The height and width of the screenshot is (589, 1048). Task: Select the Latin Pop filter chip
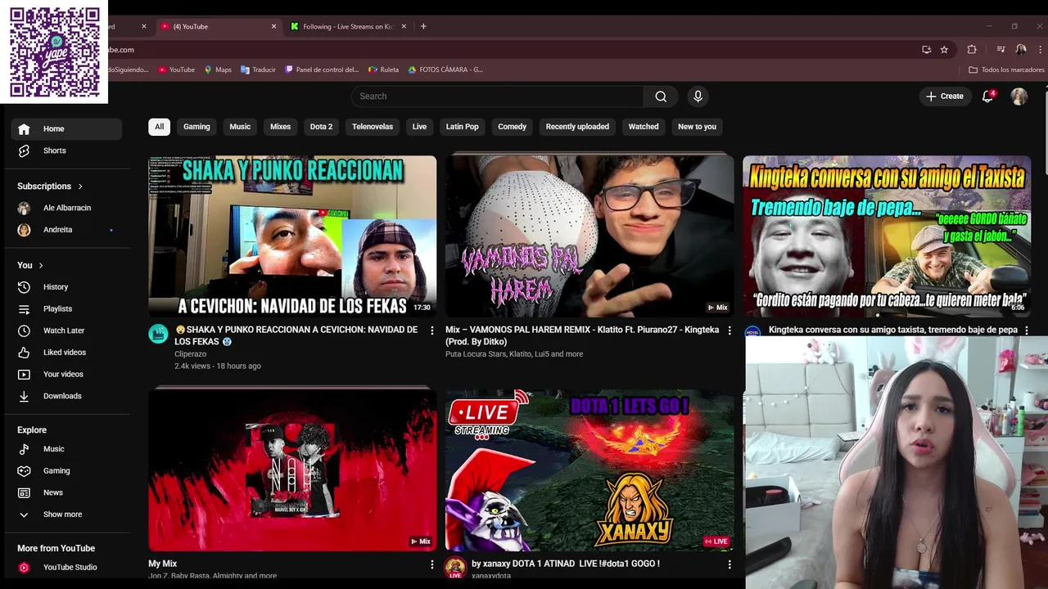(x=462, y=127)
